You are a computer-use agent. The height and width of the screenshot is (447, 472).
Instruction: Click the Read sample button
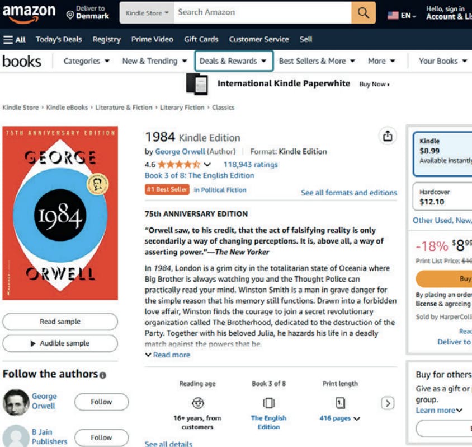(x=60, y=322)
